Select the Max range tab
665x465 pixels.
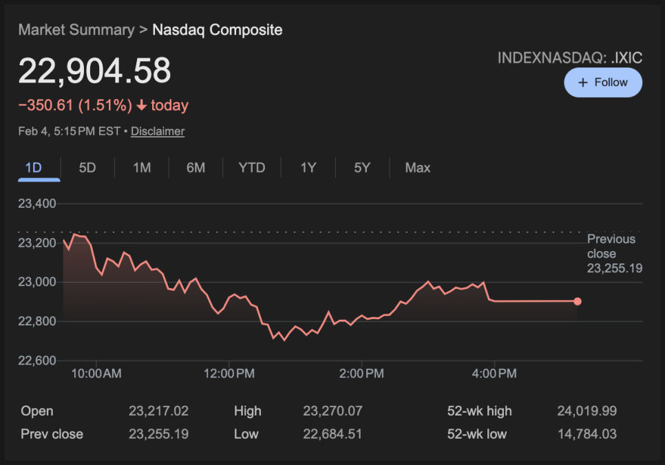tap(418, 168)
